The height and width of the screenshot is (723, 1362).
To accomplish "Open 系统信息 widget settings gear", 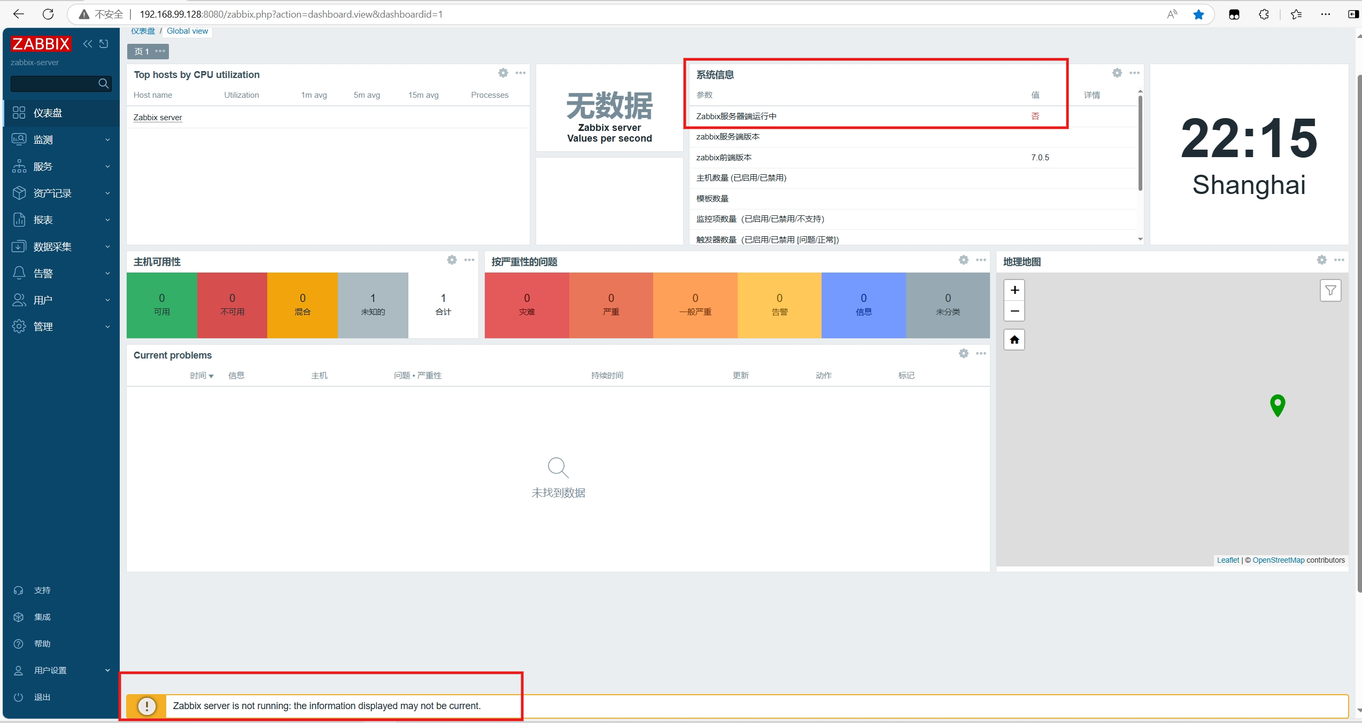I will click(1117, 73).
